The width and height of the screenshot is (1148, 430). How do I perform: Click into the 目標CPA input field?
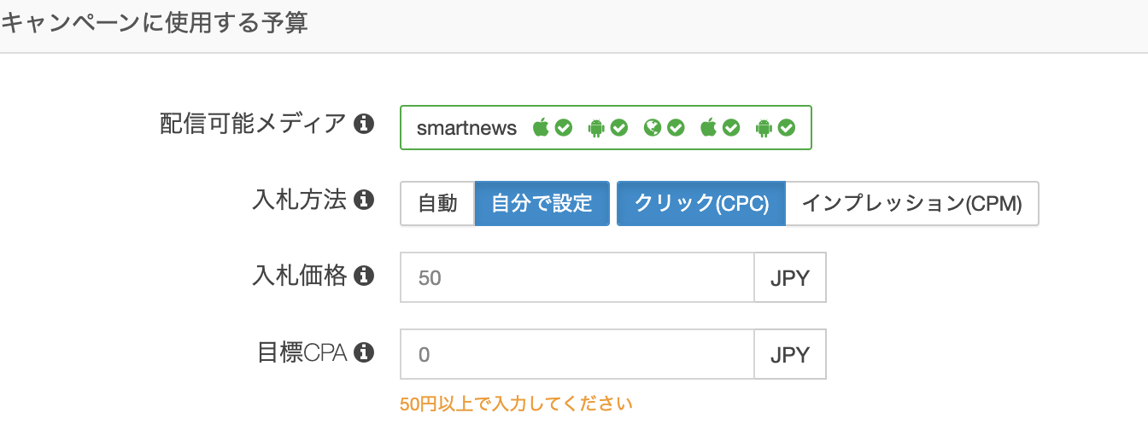click(x=577, y=354)
